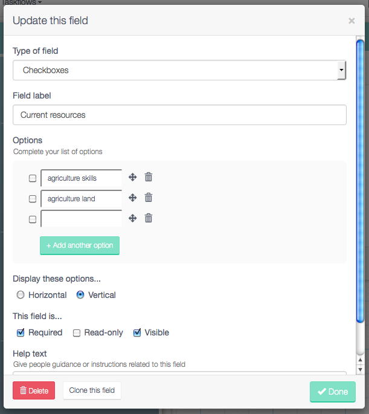Viewport: 369px width, 414px height.
Task: Click move handle of the empty option
Action: tap(133, 218)
